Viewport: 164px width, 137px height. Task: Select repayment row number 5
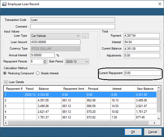pyautogui.click(x=80, y=117)
